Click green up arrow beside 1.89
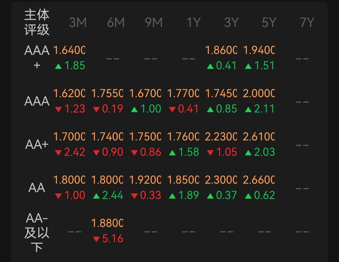339x262 pixels. (x=172, y=196)
